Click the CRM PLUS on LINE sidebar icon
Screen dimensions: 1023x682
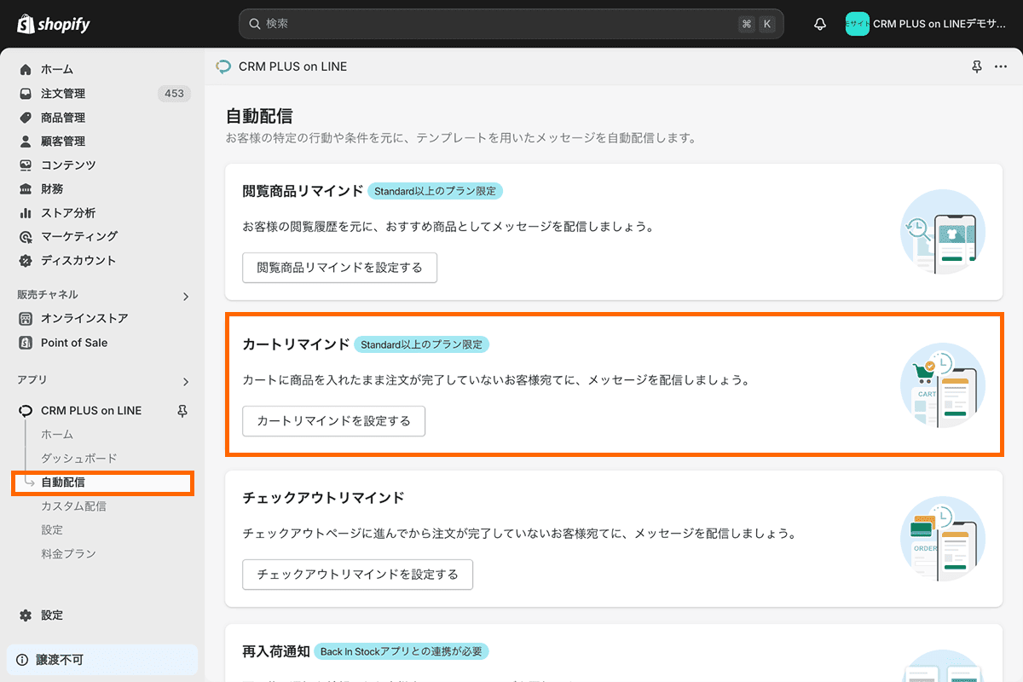pos(26,411)
